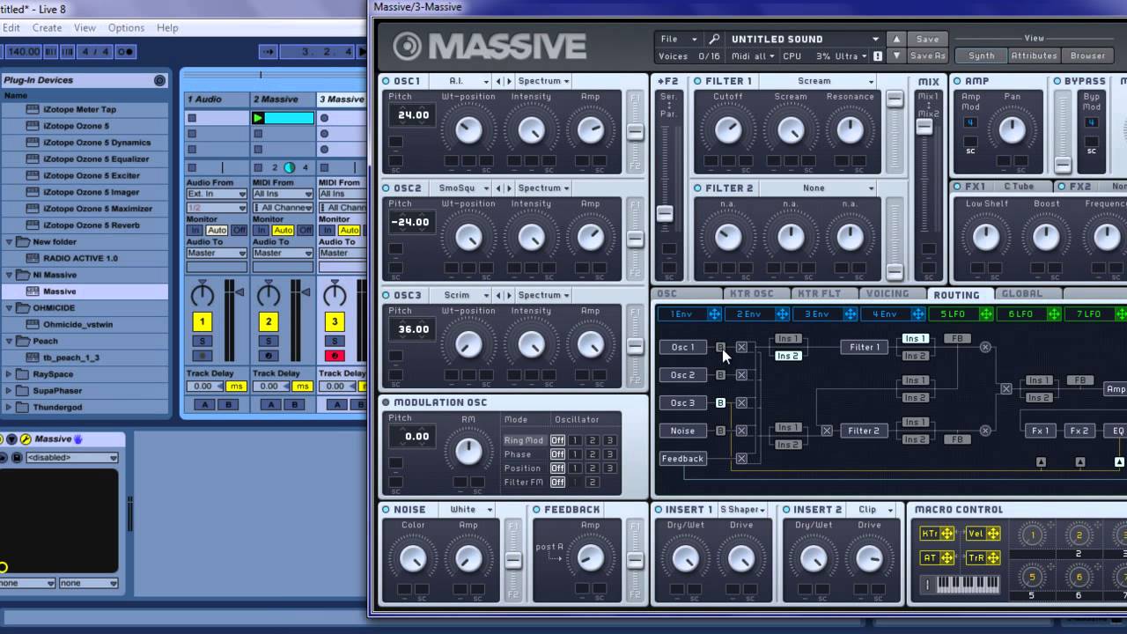Click the iZotope Ozone 5 Imager plug-in icon
The height and width of the screenshot is (634, 1127).
click(x=33, y=192)
